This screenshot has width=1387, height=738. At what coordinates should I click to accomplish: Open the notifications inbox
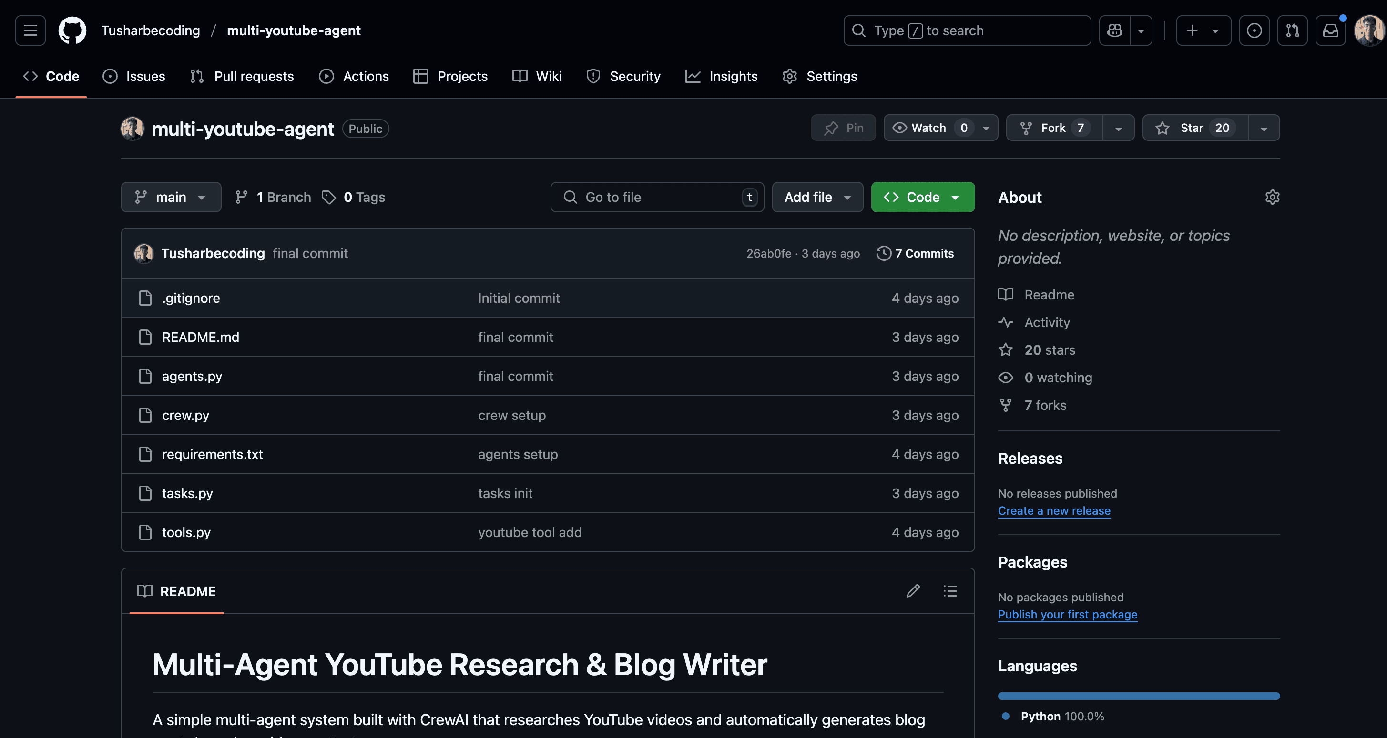click(x=1330, y=30)
